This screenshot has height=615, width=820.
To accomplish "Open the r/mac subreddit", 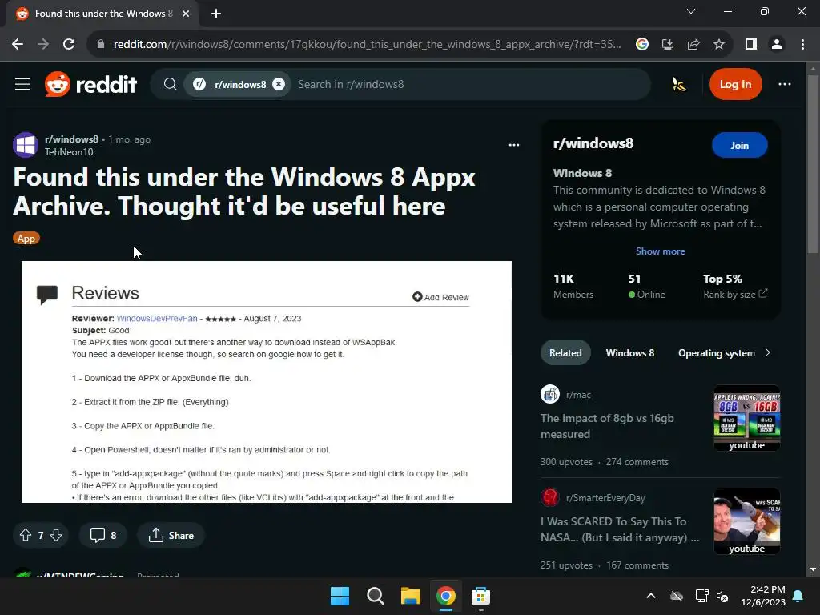I will (x=578, y=394).
